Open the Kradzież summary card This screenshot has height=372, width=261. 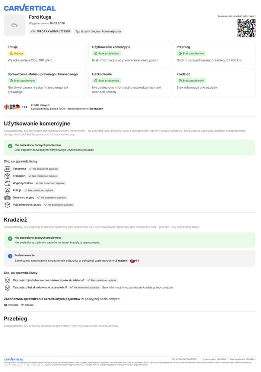click(x=214, y=83)
